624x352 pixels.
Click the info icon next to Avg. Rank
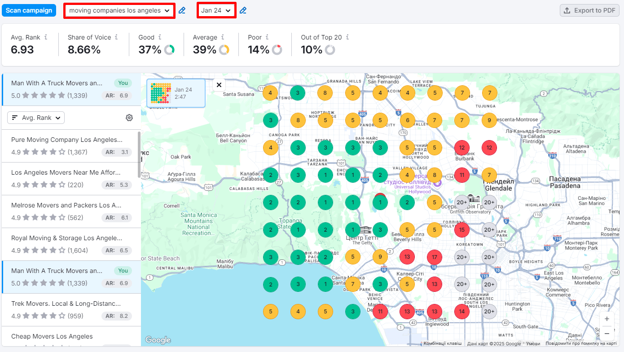coord(46,37)
